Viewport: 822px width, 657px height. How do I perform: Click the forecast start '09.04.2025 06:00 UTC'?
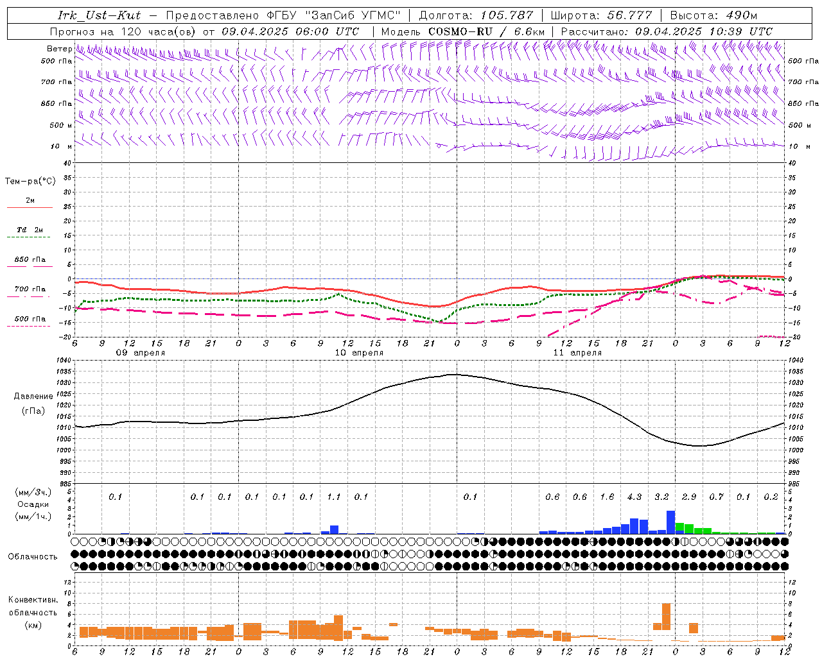point(290,31)
